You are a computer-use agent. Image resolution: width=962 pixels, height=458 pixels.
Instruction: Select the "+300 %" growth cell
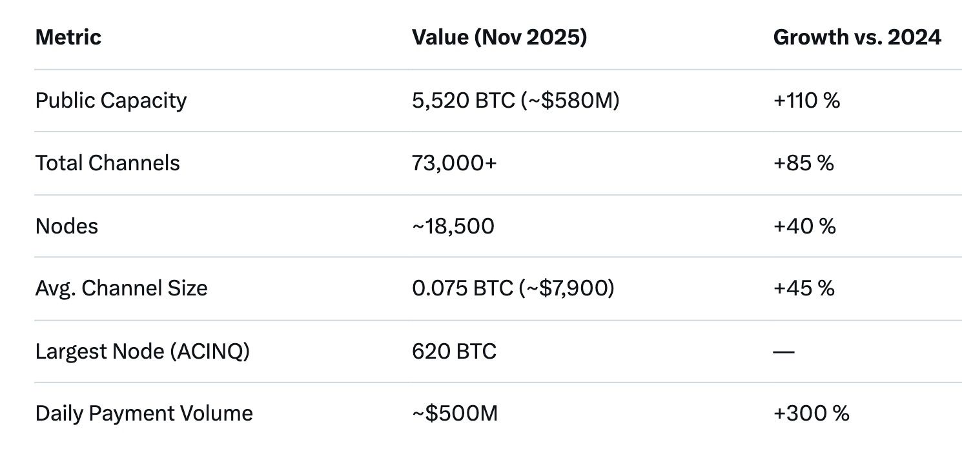(811, 413)
